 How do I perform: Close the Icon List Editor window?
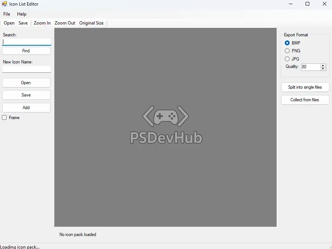point(324,4)
